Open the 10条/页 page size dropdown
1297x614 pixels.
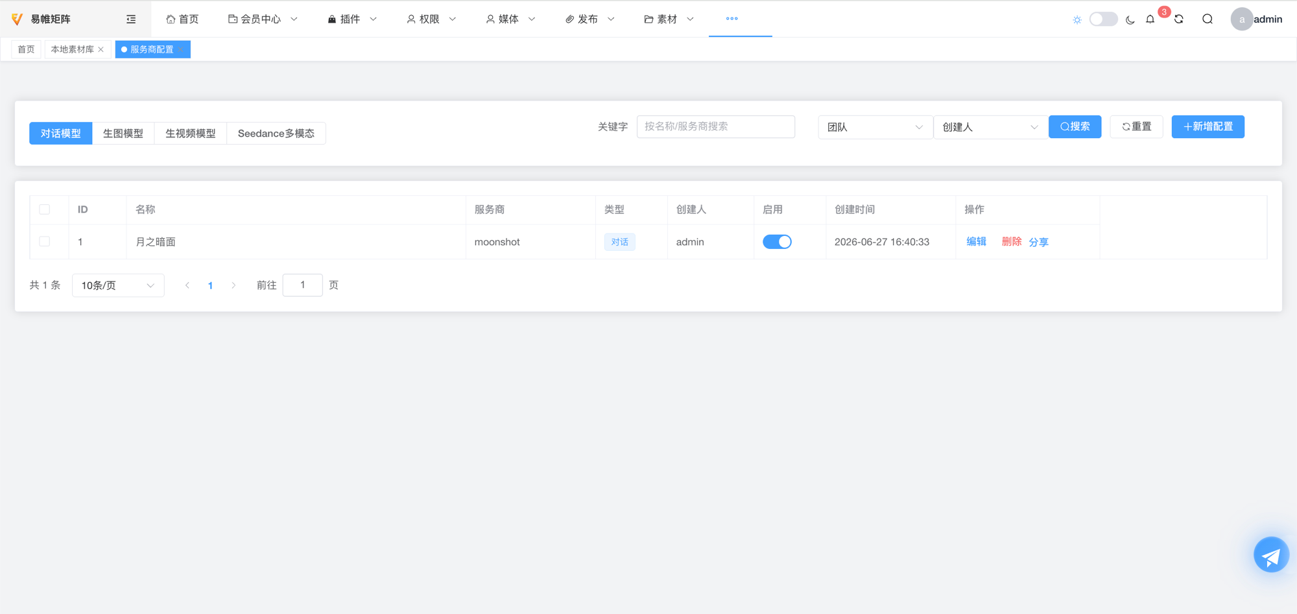click(x=118, y=285)
